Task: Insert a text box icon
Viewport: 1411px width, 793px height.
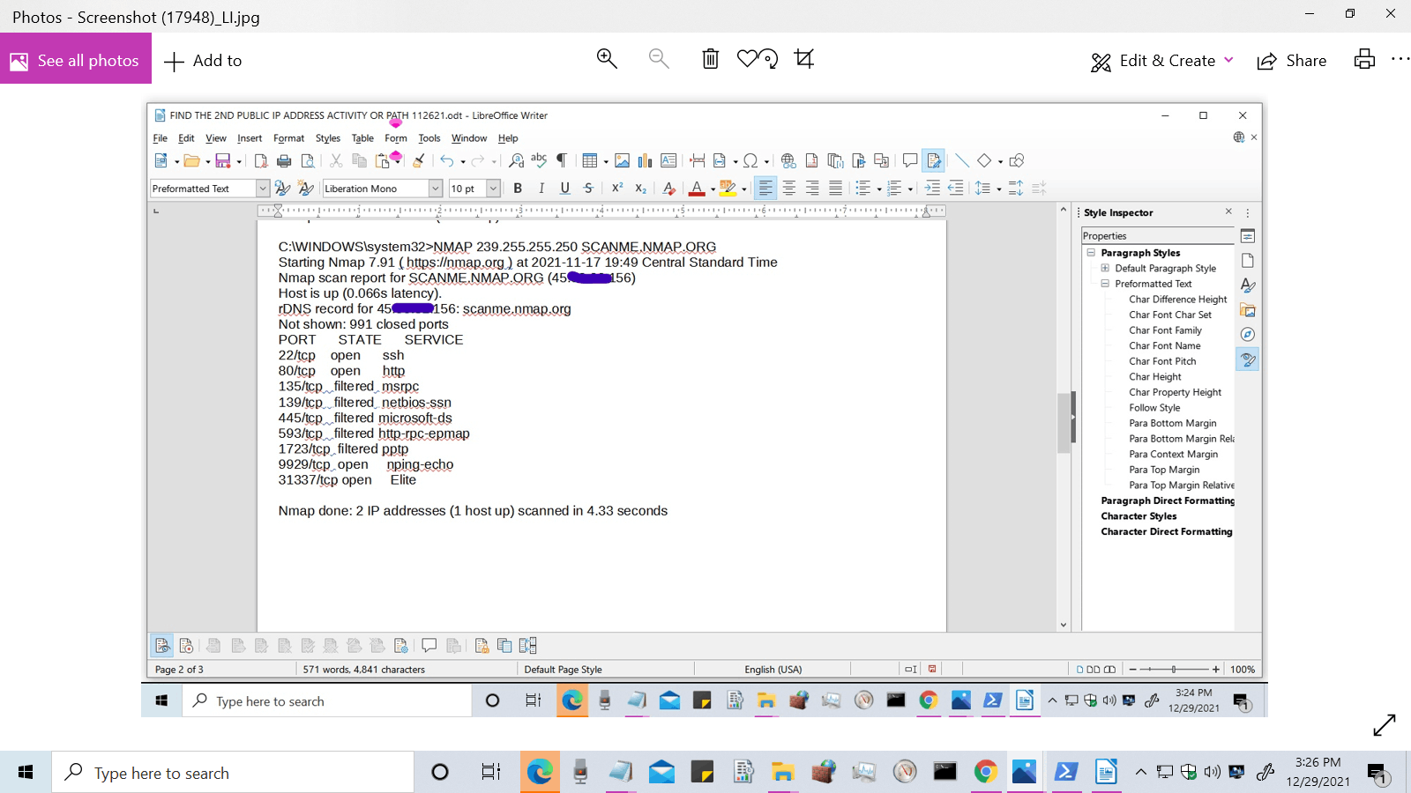Action: [668, 160]
